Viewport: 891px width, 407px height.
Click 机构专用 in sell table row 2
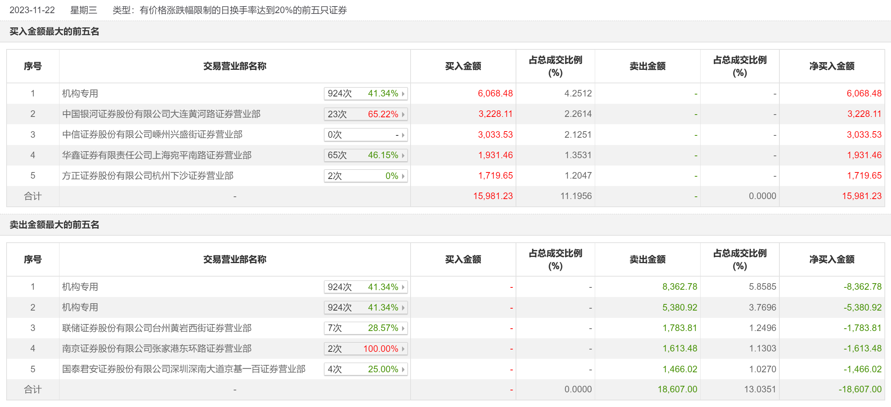click(x=80, y=307)
